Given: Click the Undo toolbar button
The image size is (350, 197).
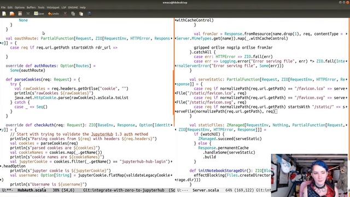Looking at the screenshot, I should point(54,14).
